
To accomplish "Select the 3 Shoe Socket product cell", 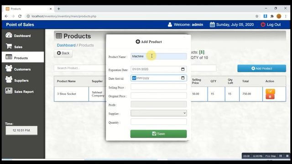I will pyautogui.click(x=71, y=94).
